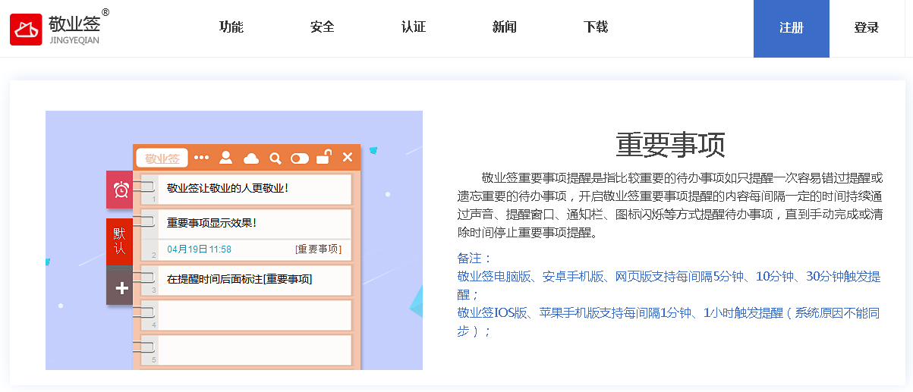Screen dimensions: 913x392
Task: Select the alarm clock reminder tab
Action: click(x=121, y=190)
